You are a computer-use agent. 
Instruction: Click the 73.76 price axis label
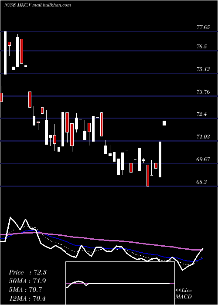tap(203, 91)
